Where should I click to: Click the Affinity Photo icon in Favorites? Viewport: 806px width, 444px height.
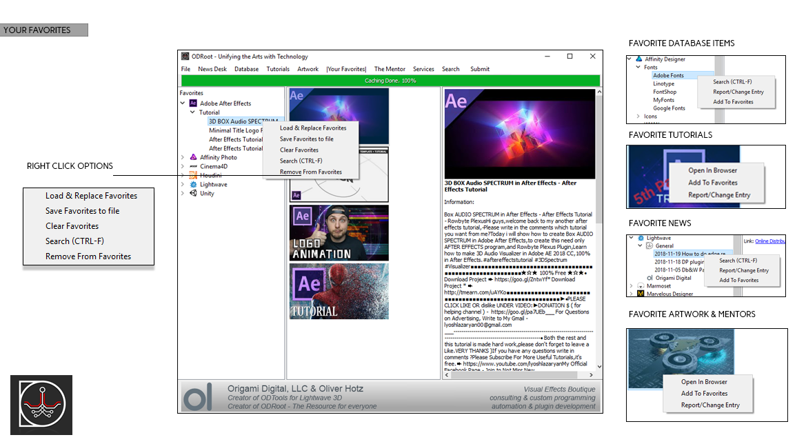(x=193, y=158)
